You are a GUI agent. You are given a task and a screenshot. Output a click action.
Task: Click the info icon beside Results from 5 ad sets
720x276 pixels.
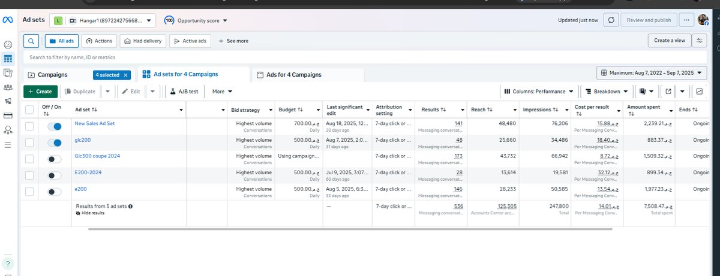coord(131,206)
